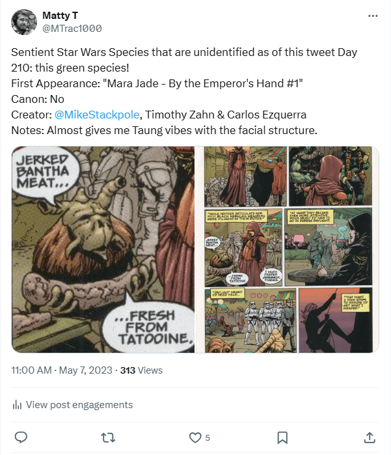391x455 pixels.
Task: Open Matty T's profile avatar
Action: pos(24,22)
